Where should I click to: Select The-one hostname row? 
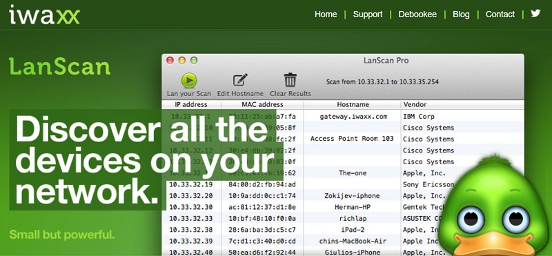click(353, 173)
